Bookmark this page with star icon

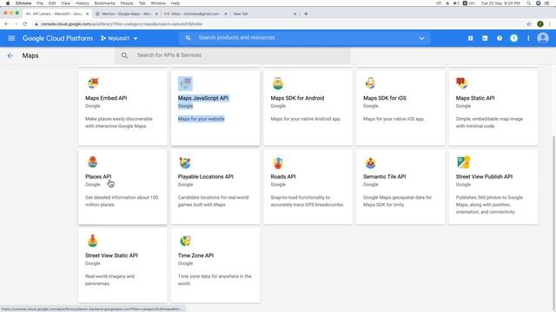(529, 24)
